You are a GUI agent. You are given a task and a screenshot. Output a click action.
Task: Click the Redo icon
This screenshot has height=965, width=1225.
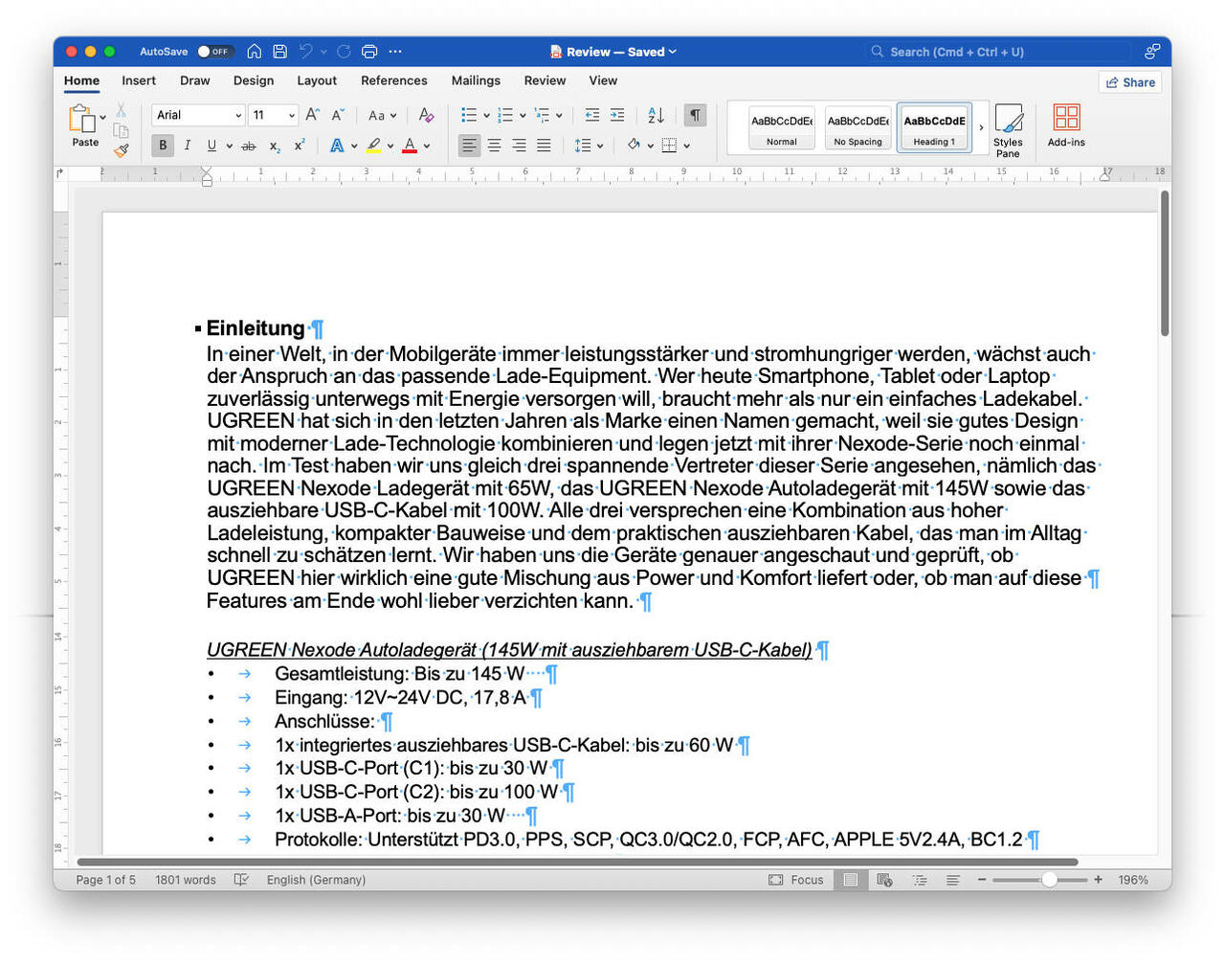345,52
